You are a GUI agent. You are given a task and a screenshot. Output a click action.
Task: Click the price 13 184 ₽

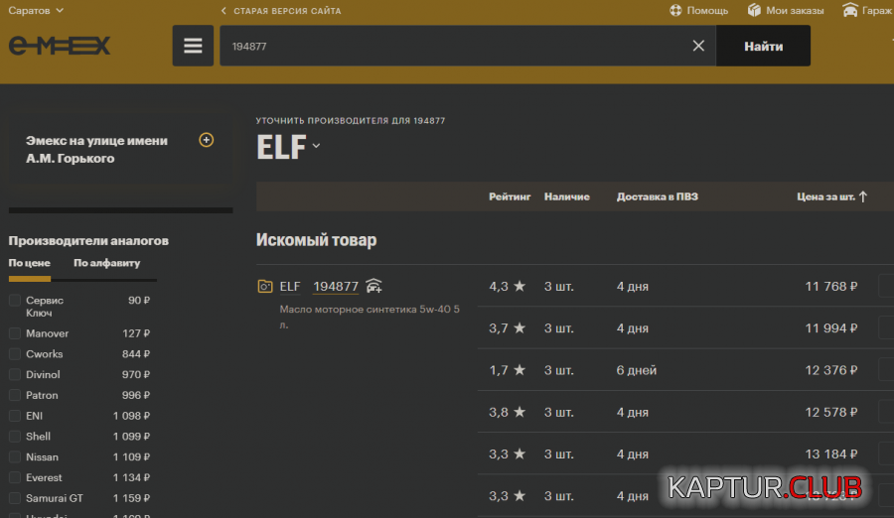831,453
